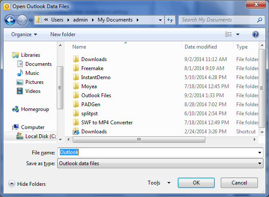
Task: Select the Moyea folder
Action: point(89,86)
